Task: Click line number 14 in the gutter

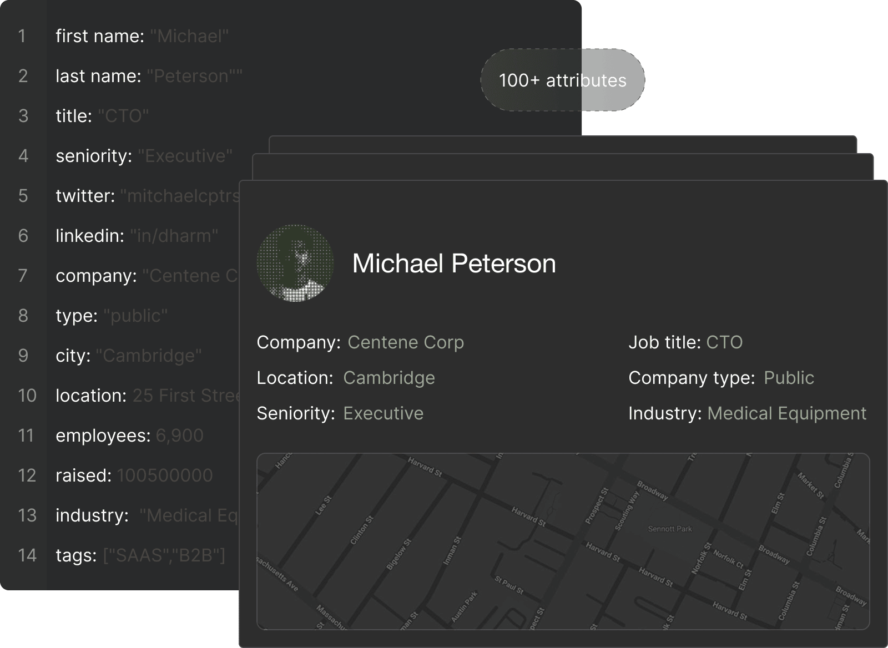Action: pyautogui.click(x=27, y=555)
